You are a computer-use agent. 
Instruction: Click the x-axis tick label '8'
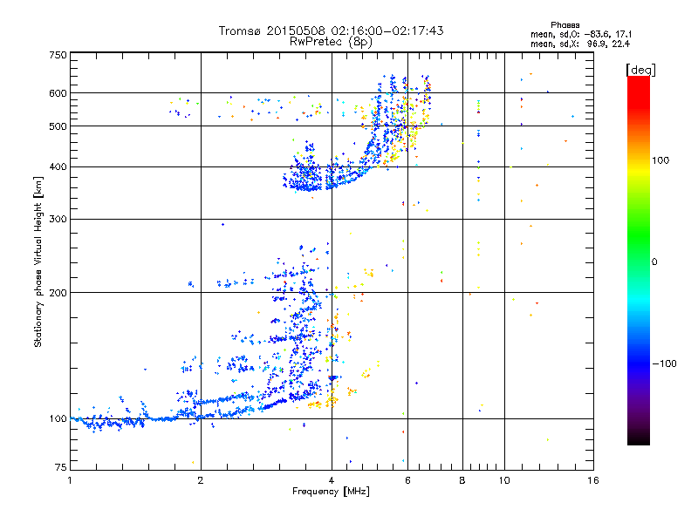click(462, 480)
